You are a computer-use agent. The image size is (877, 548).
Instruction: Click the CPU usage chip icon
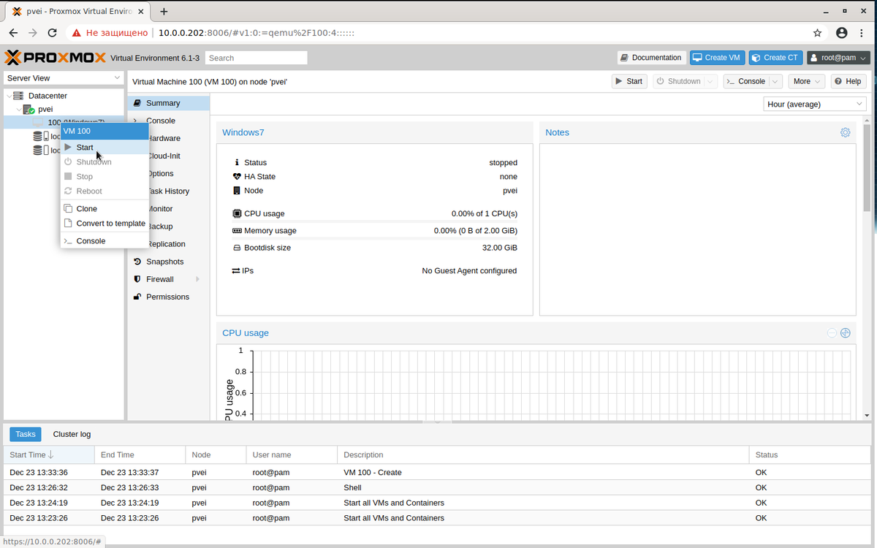[237, 213]
